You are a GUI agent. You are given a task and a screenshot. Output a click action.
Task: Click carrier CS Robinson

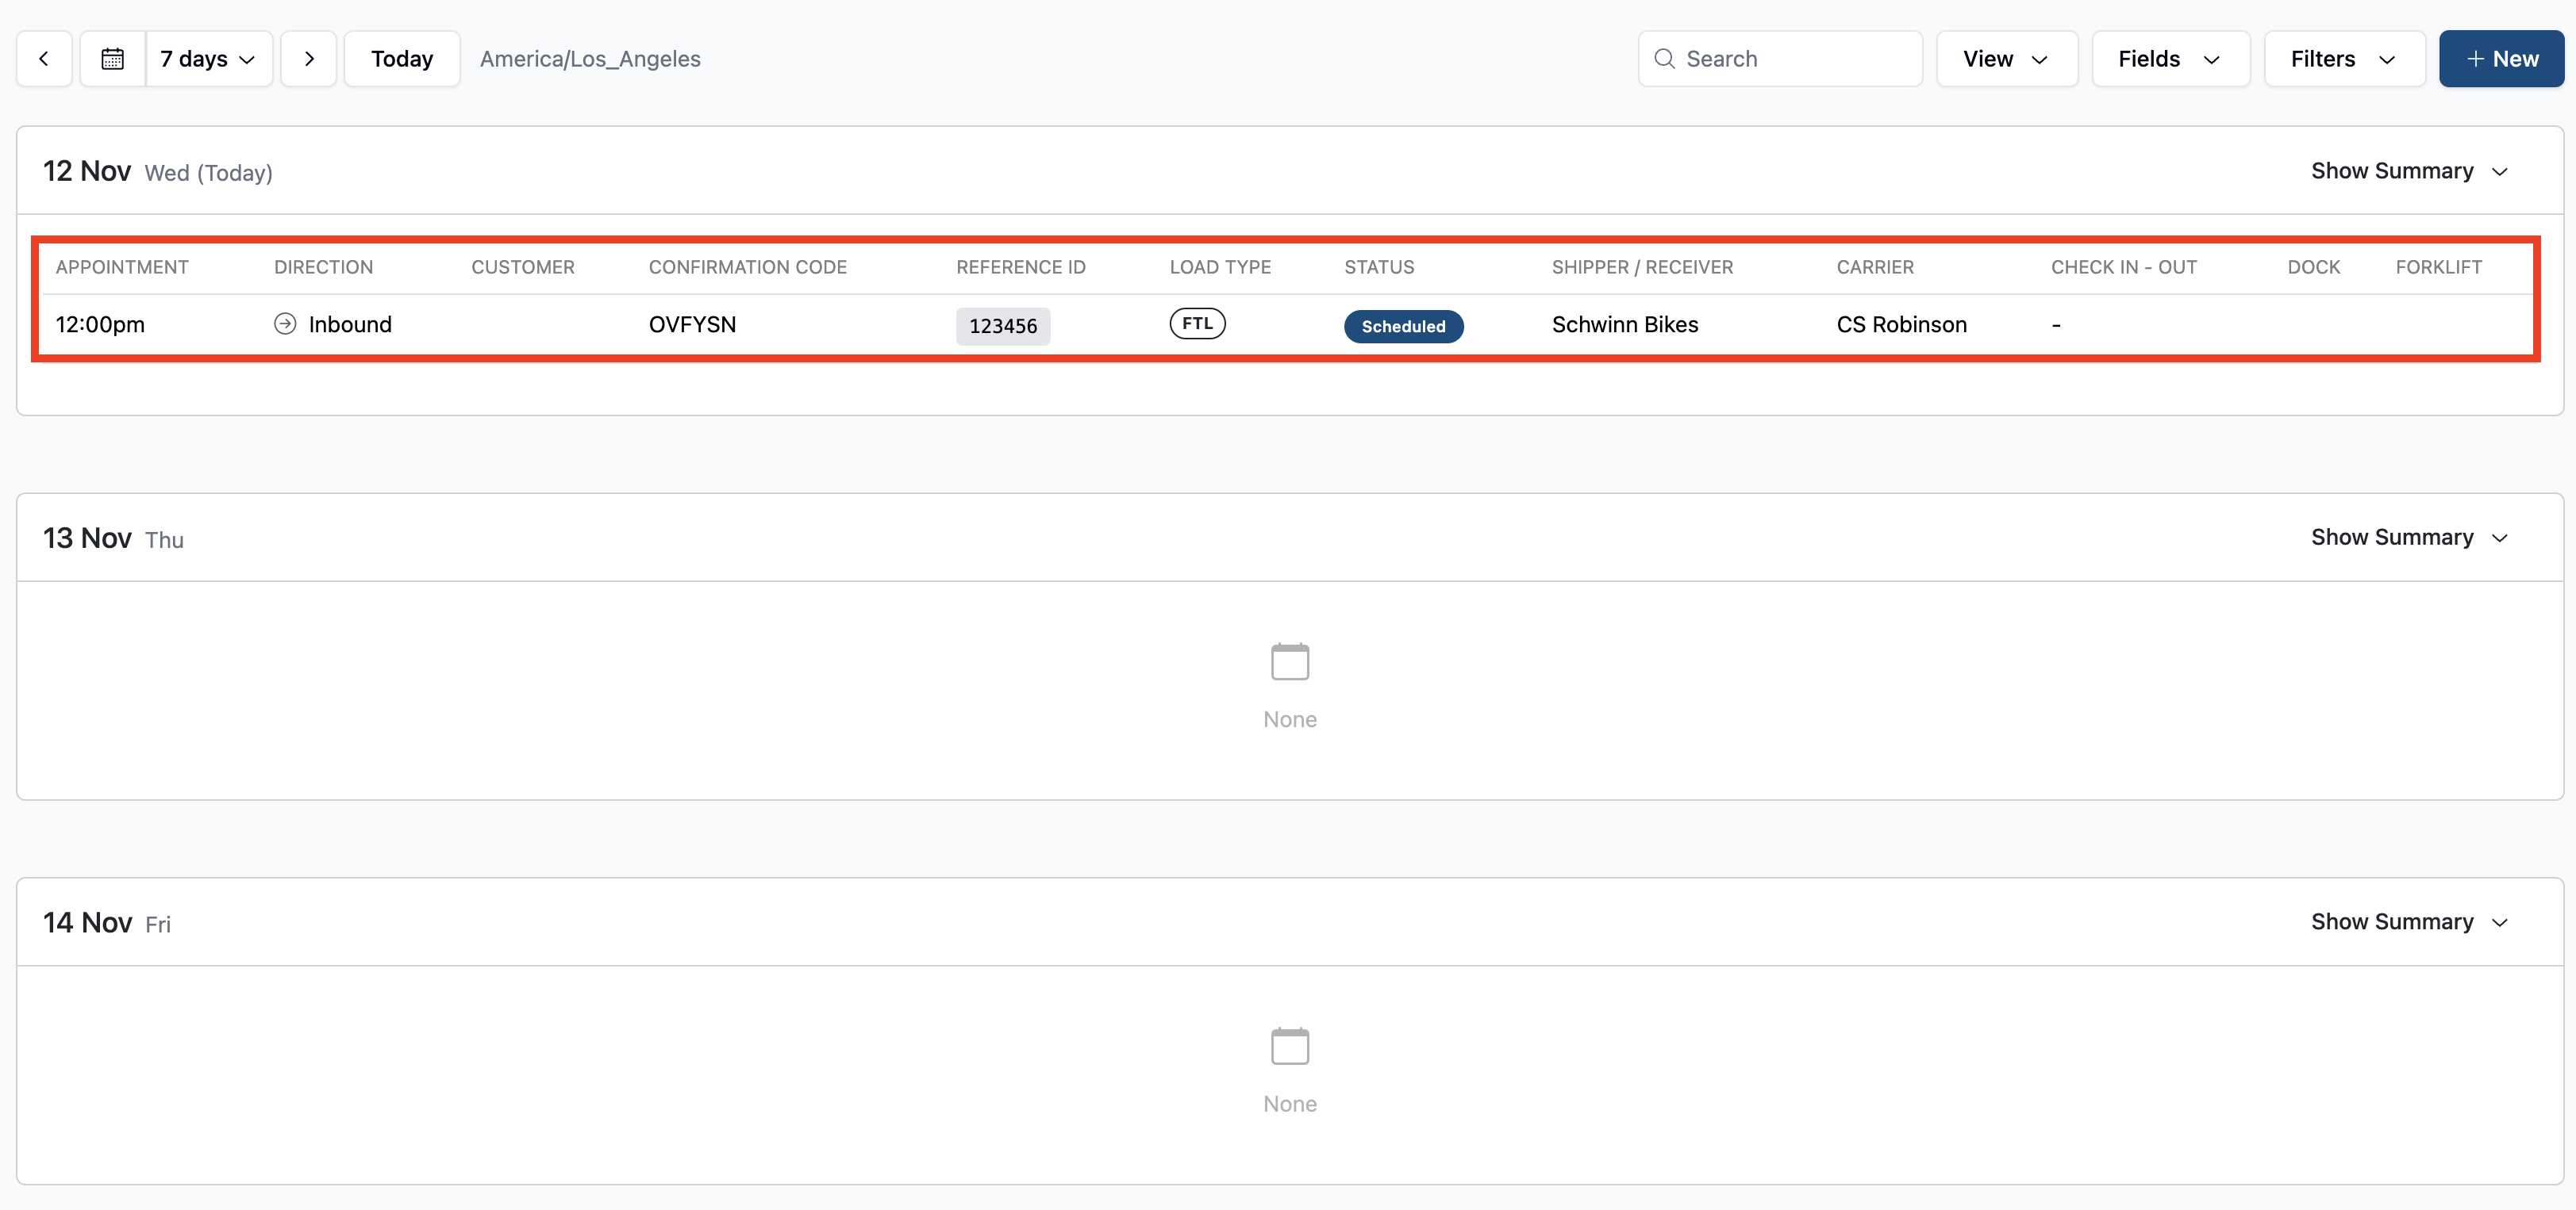click(x=1901, y=325)
